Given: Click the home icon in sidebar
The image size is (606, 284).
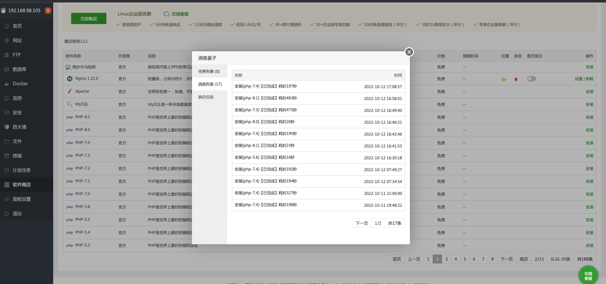Looking at the screenshot, I should tap(7, 26).
